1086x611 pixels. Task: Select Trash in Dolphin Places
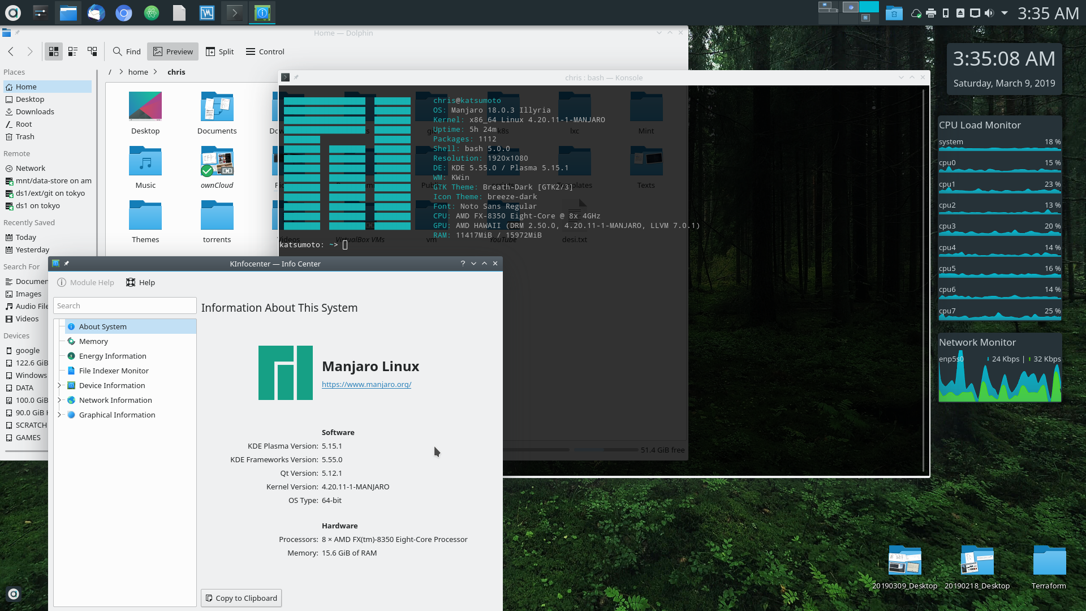48,136
